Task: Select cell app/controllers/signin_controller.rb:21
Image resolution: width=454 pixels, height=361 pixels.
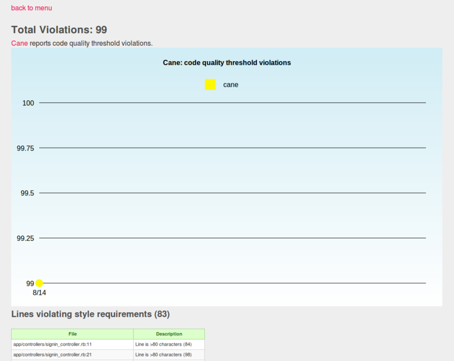Action: (73, 355)
